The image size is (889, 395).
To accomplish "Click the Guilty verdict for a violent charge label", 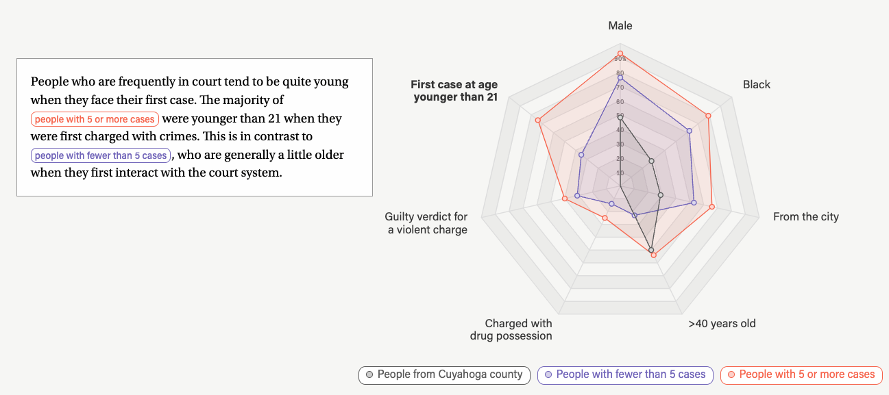I will [x=426, y=223].
